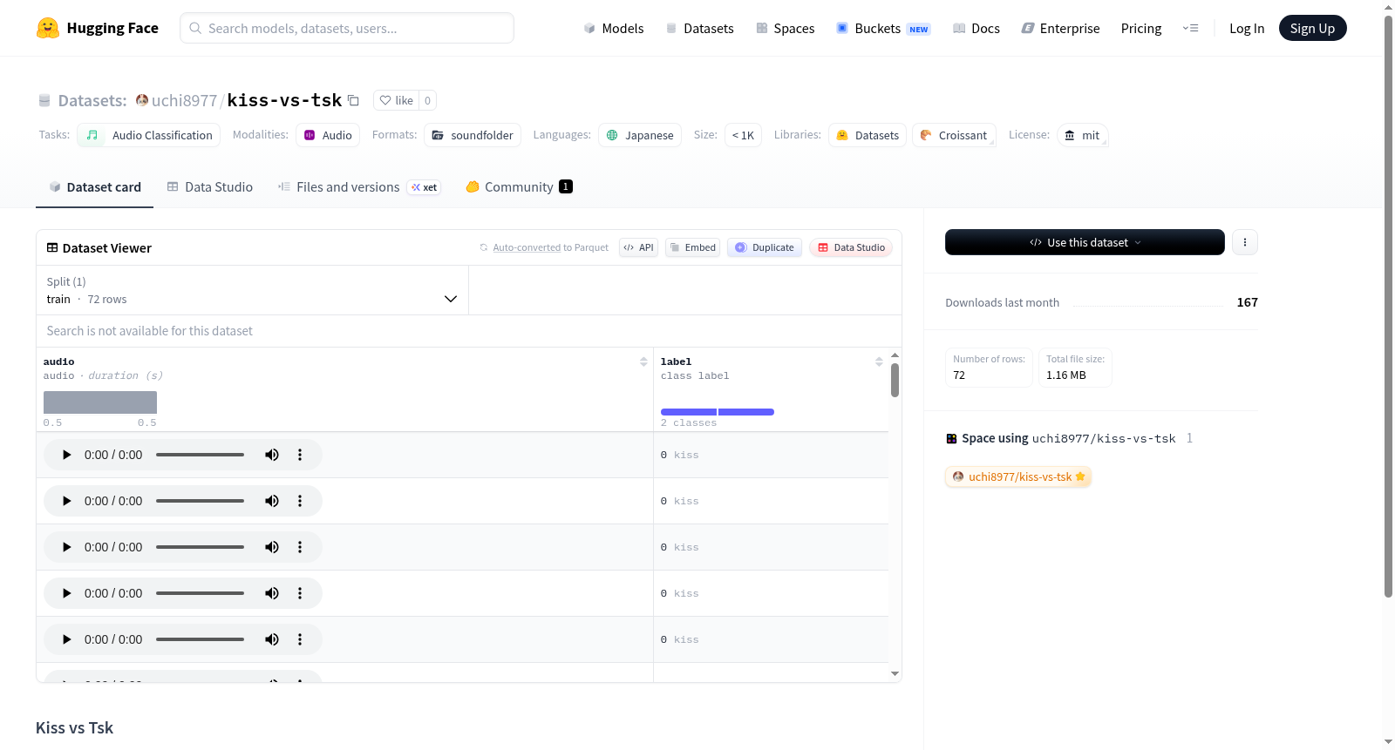Switch to the Data Studio tab
This screenshot has width=1395, height=750.
(x=210, y=186)
